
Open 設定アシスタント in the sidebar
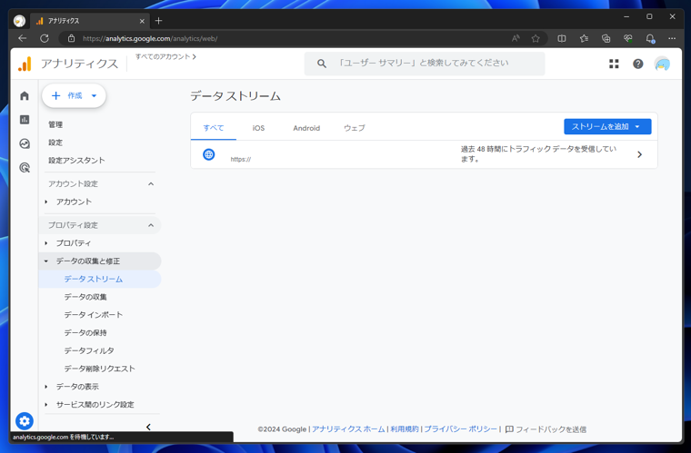76,161
